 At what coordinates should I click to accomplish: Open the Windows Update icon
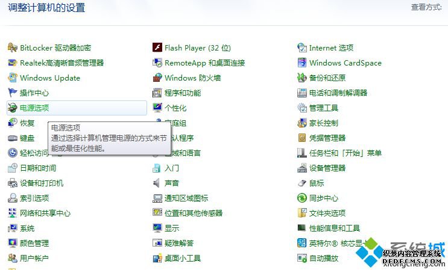coord(13,78)
